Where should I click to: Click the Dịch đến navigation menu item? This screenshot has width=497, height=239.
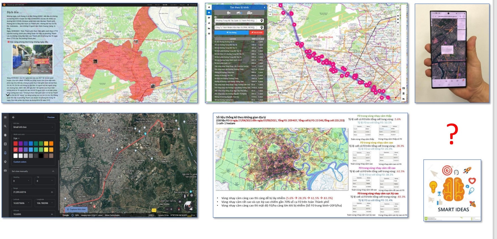[x=165, y=5]
